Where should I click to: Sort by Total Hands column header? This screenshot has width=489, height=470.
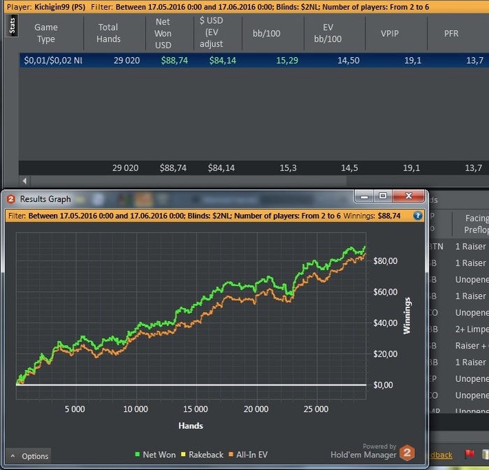pyautogui.click(x=108, y=33)
